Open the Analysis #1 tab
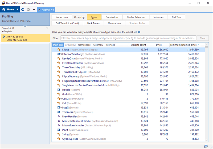 pos(46,10)
